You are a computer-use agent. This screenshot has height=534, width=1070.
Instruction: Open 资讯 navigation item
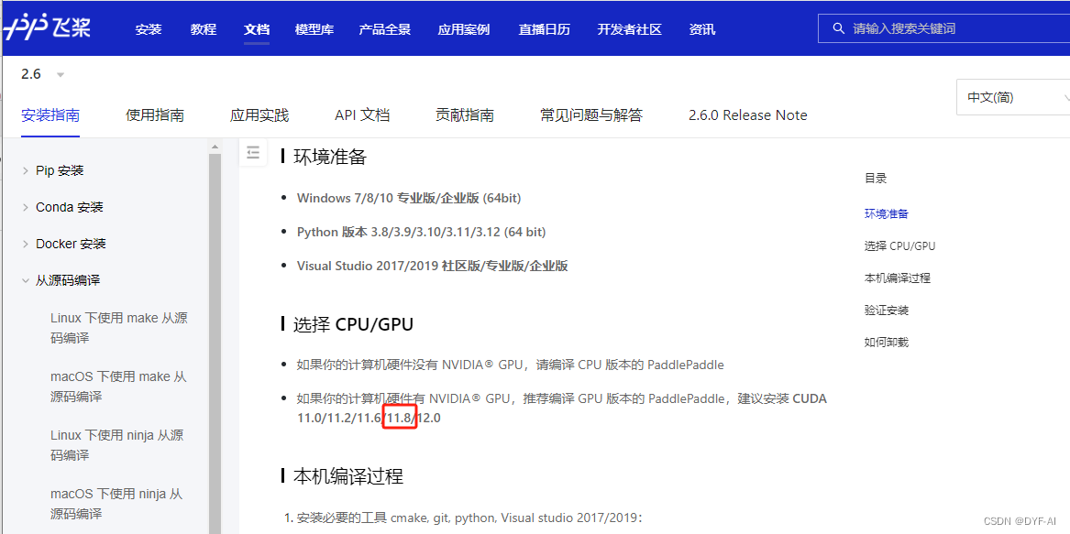[702, 29]
